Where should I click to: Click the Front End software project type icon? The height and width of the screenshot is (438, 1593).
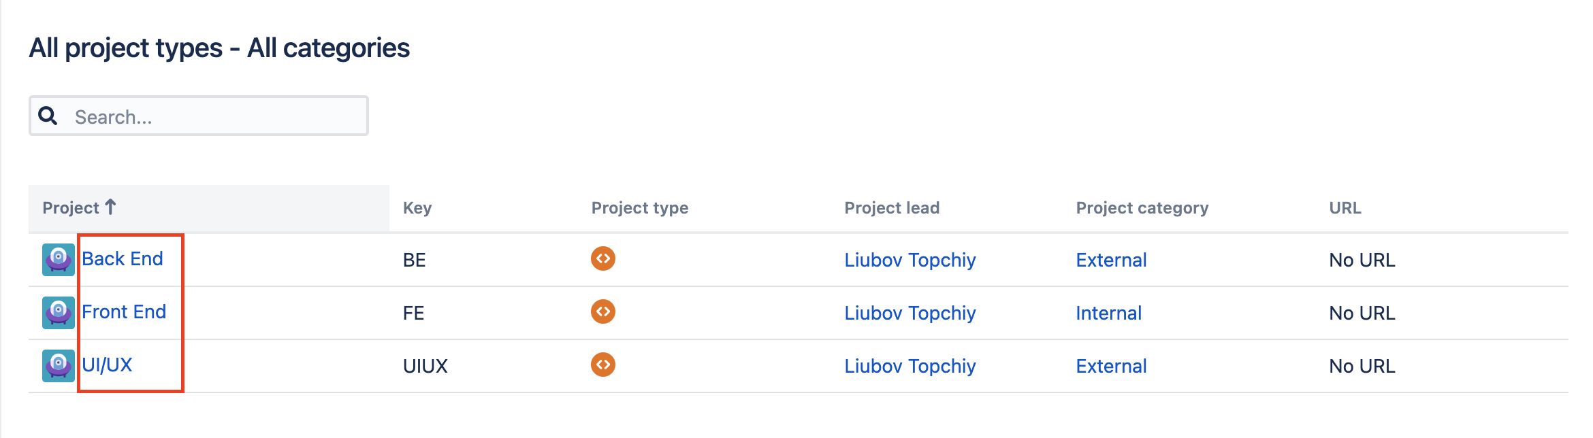(603, 312)
